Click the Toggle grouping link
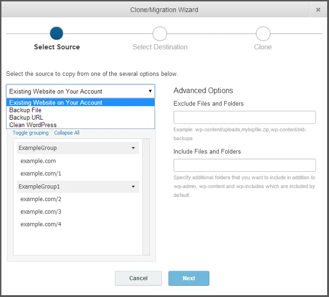This screenshot has width=329, height=297. [x=31, y=133]
